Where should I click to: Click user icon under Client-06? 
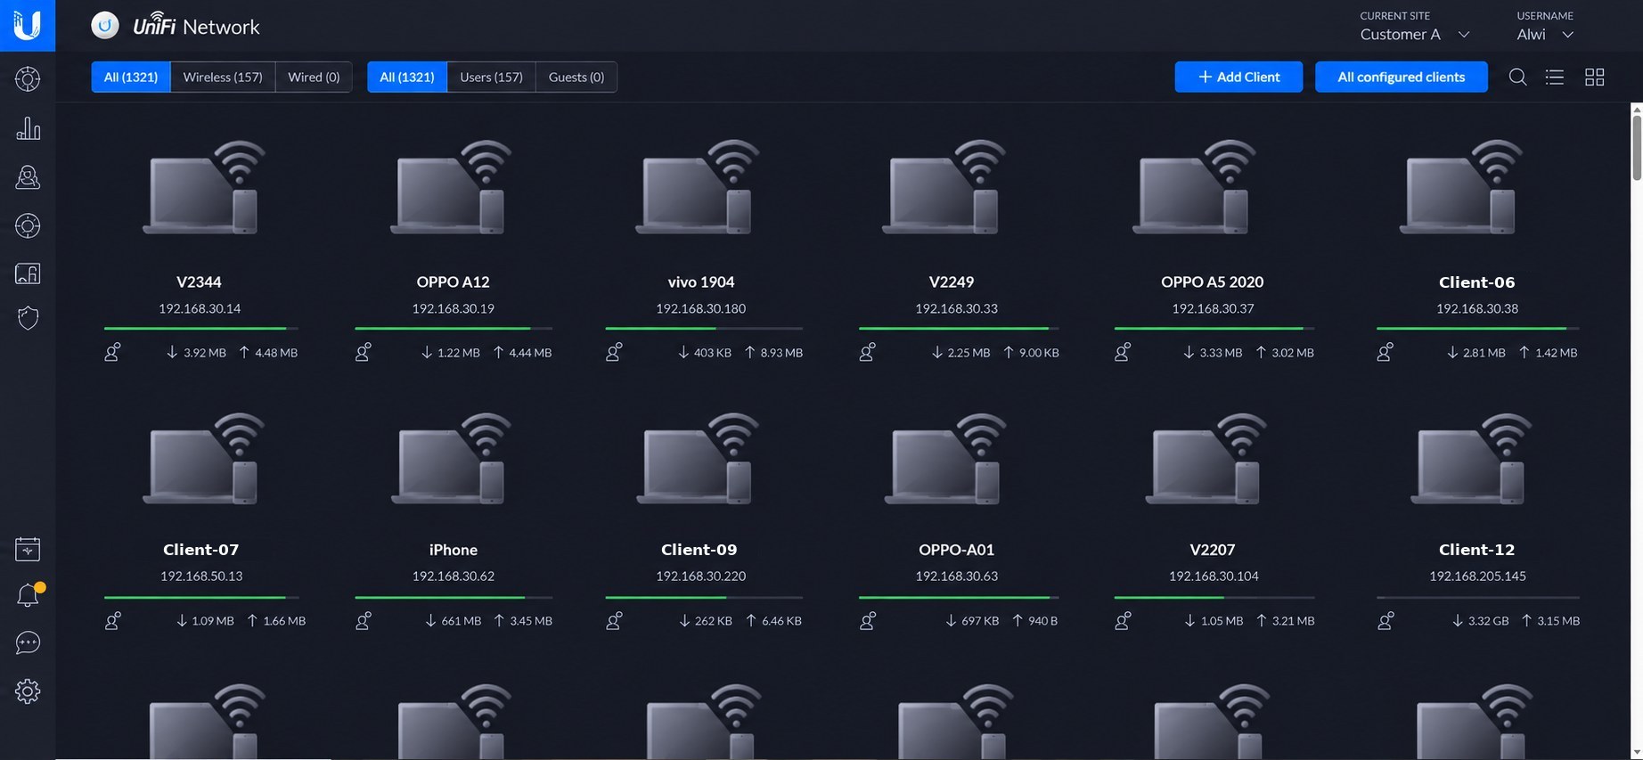1385,352
